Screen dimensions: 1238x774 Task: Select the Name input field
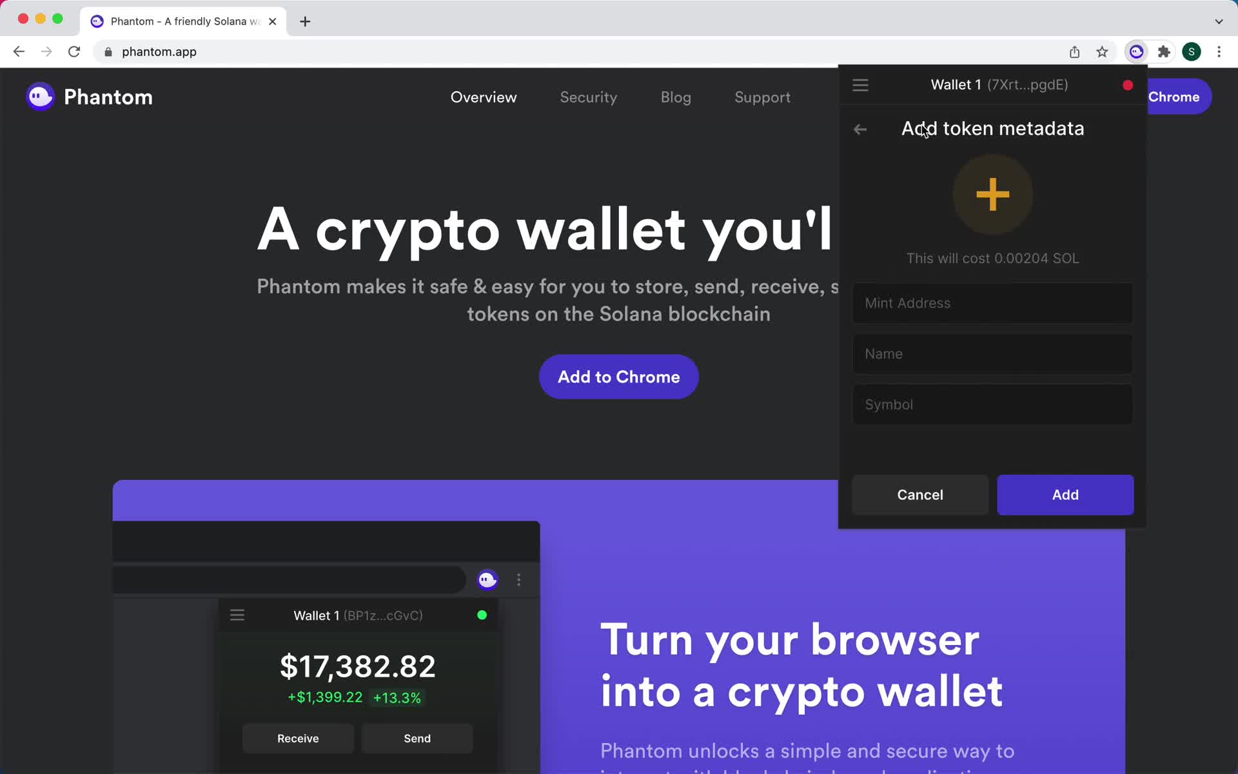[x=992, y=353]
